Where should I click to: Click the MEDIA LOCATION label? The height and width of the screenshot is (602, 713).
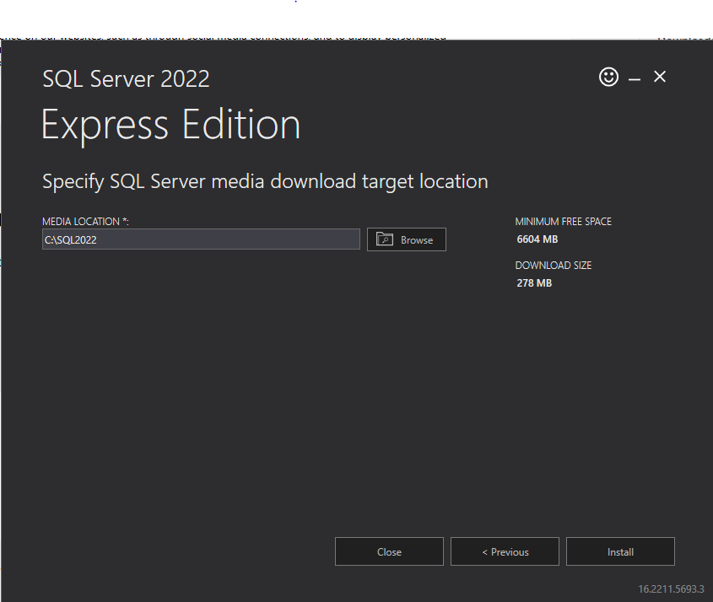(85, 221)
